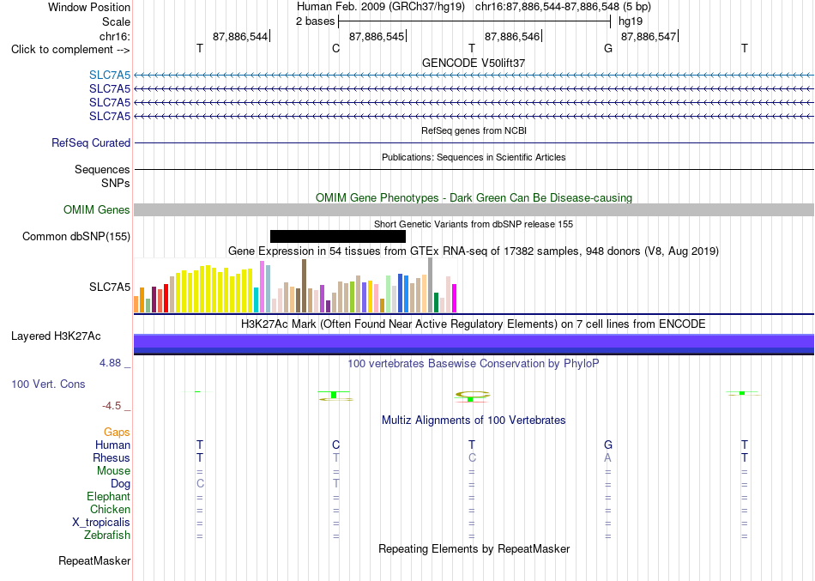Click the chr16:87,886,544-87,886,548 position text
This screenshot has height=581, width=815.
click(x=563, y=7)
